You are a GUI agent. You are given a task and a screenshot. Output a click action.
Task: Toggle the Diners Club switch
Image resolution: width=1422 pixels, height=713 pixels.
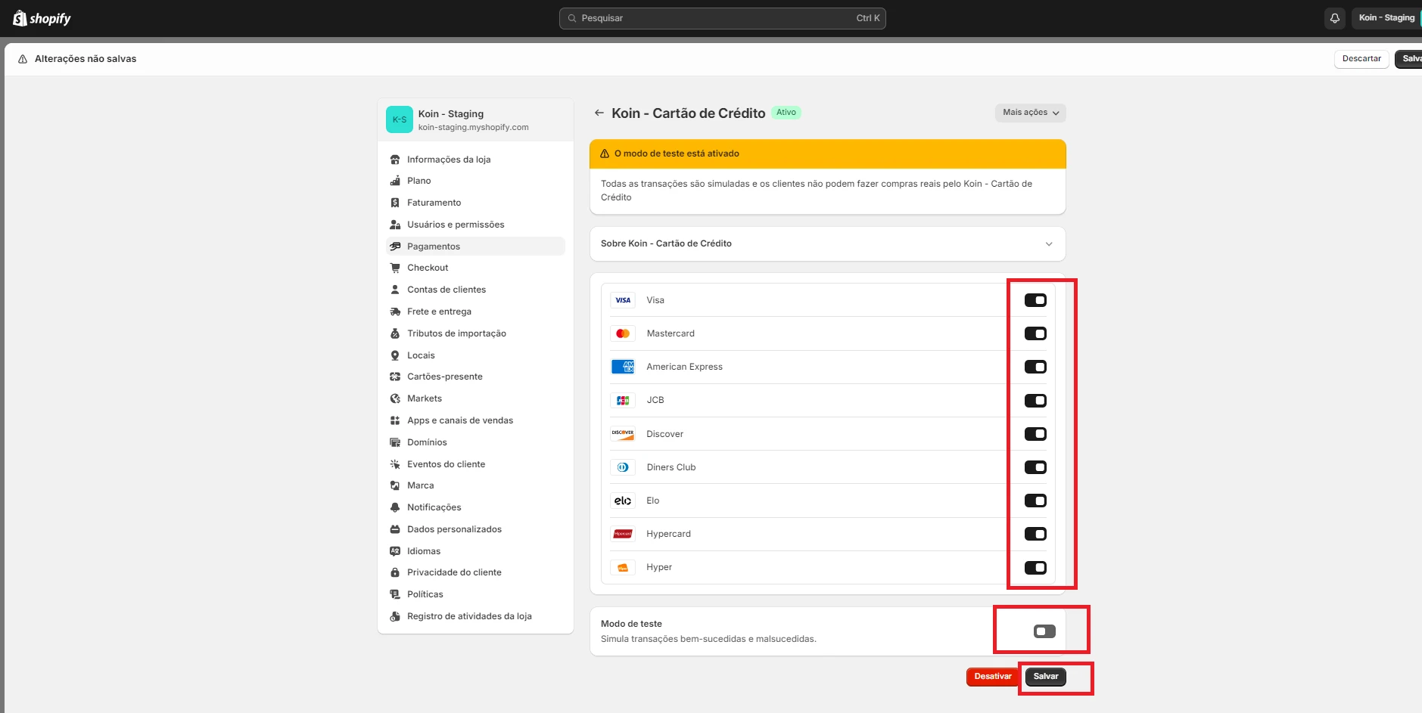click(x=1035, y=467)
